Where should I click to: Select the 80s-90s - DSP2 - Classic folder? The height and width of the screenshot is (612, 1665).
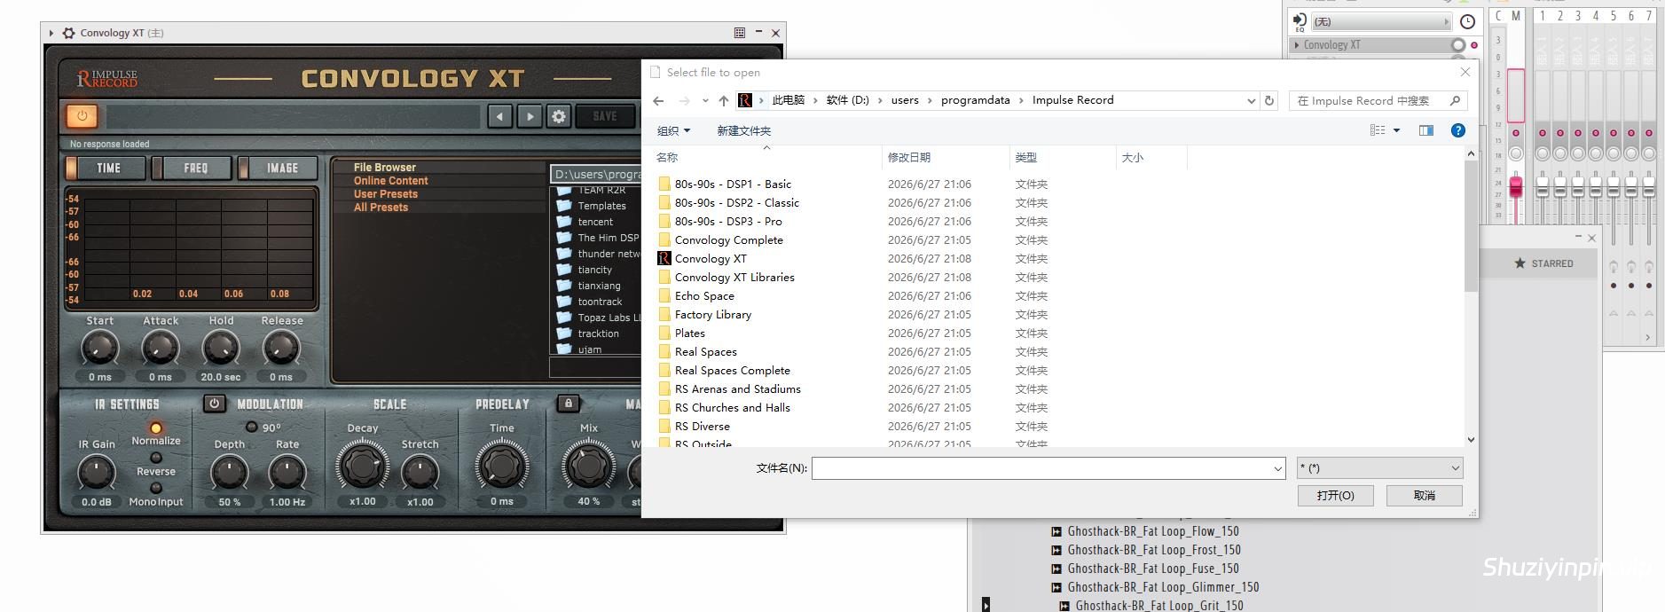(736, 202)
